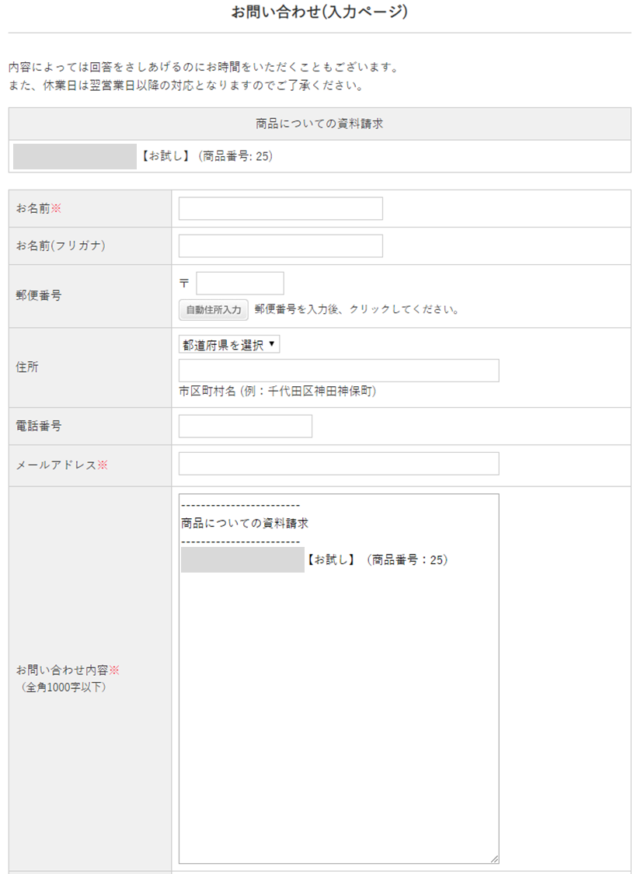This screenshot has width=634, height=874.
Task: Click the 市区町村名 address input field
Action: (339, 371)
